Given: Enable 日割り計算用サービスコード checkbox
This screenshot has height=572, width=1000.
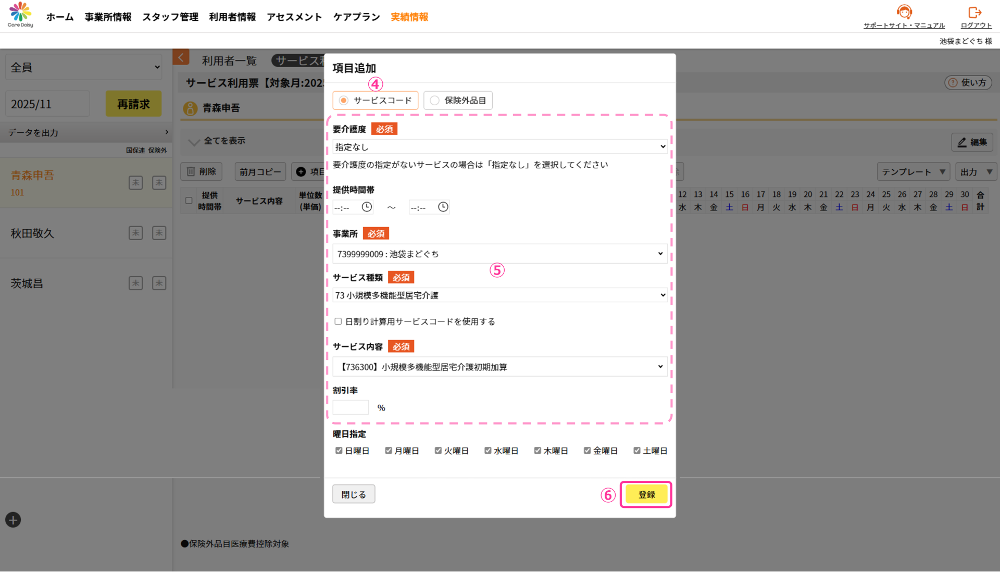Looking at the screenshot, I should [338, 321].
